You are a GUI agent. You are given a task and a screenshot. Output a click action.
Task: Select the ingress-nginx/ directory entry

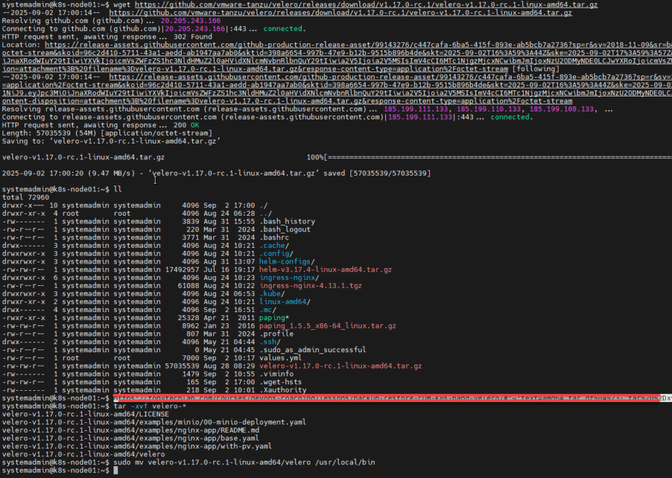pyautogui.click(x=286, y=278)
